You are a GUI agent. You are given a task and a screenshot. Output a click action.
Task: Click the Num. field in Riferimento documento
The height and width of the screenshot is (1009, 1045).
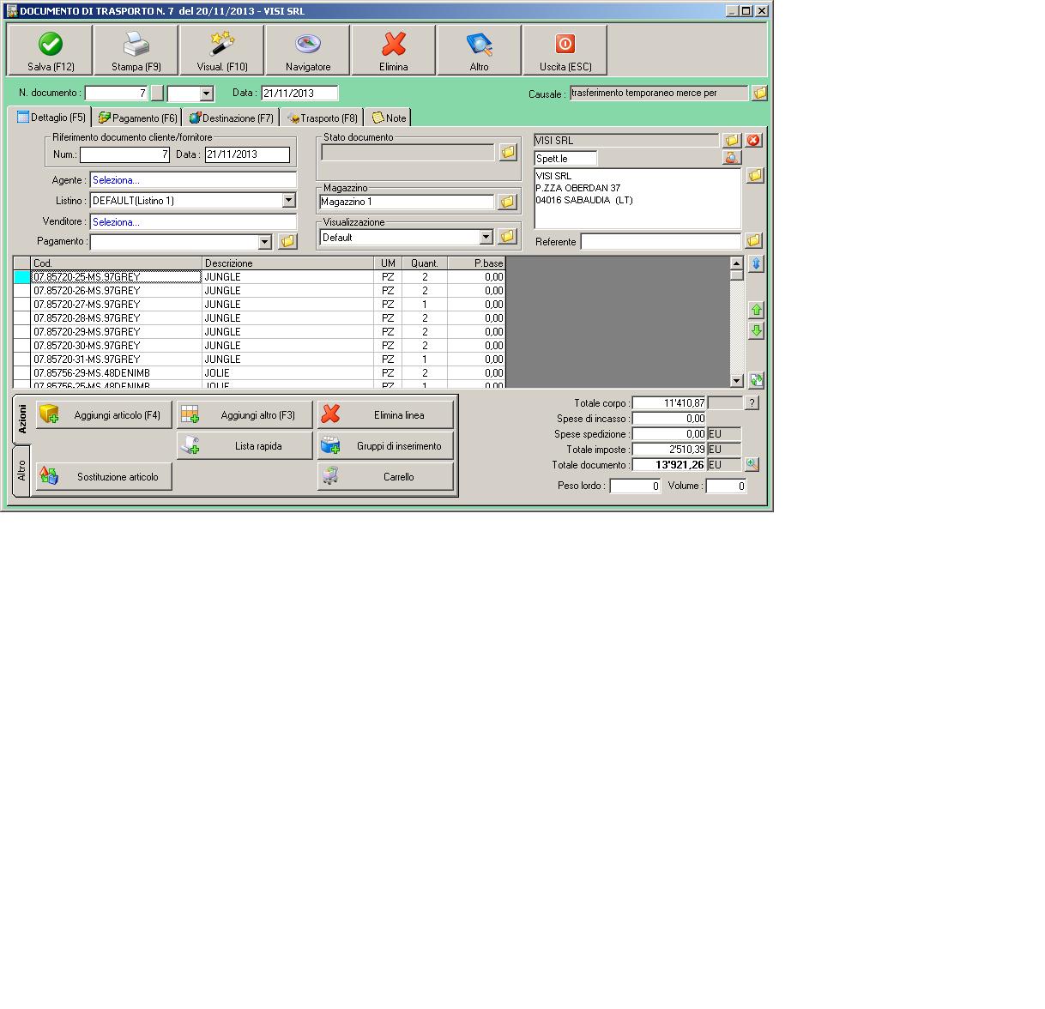(124, 154)
